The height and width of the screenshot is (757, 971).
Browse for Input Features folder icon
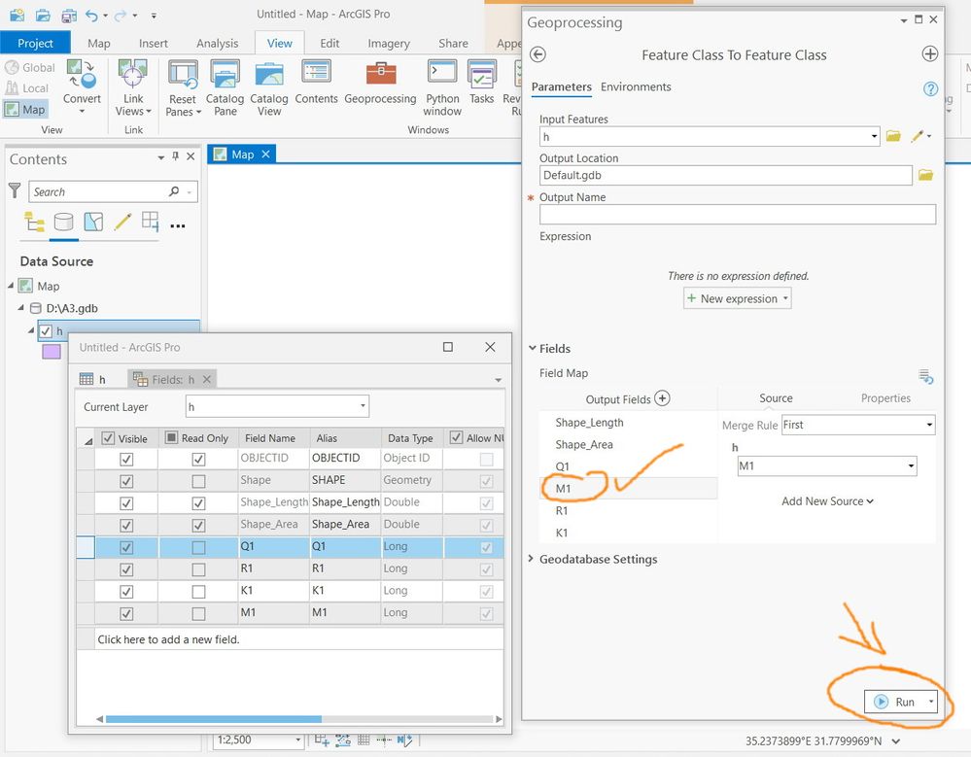click(x=893, y=136)
